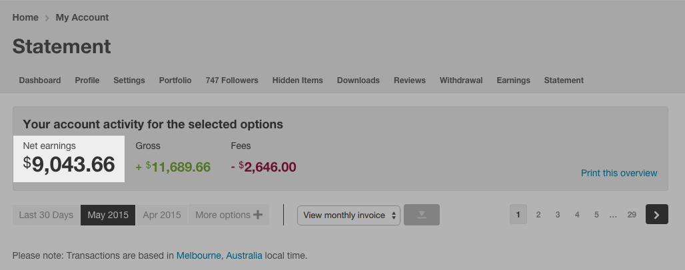View the 747 Followers tab
The height and width of the screenshot is (270, 685).
pos(232,80)
